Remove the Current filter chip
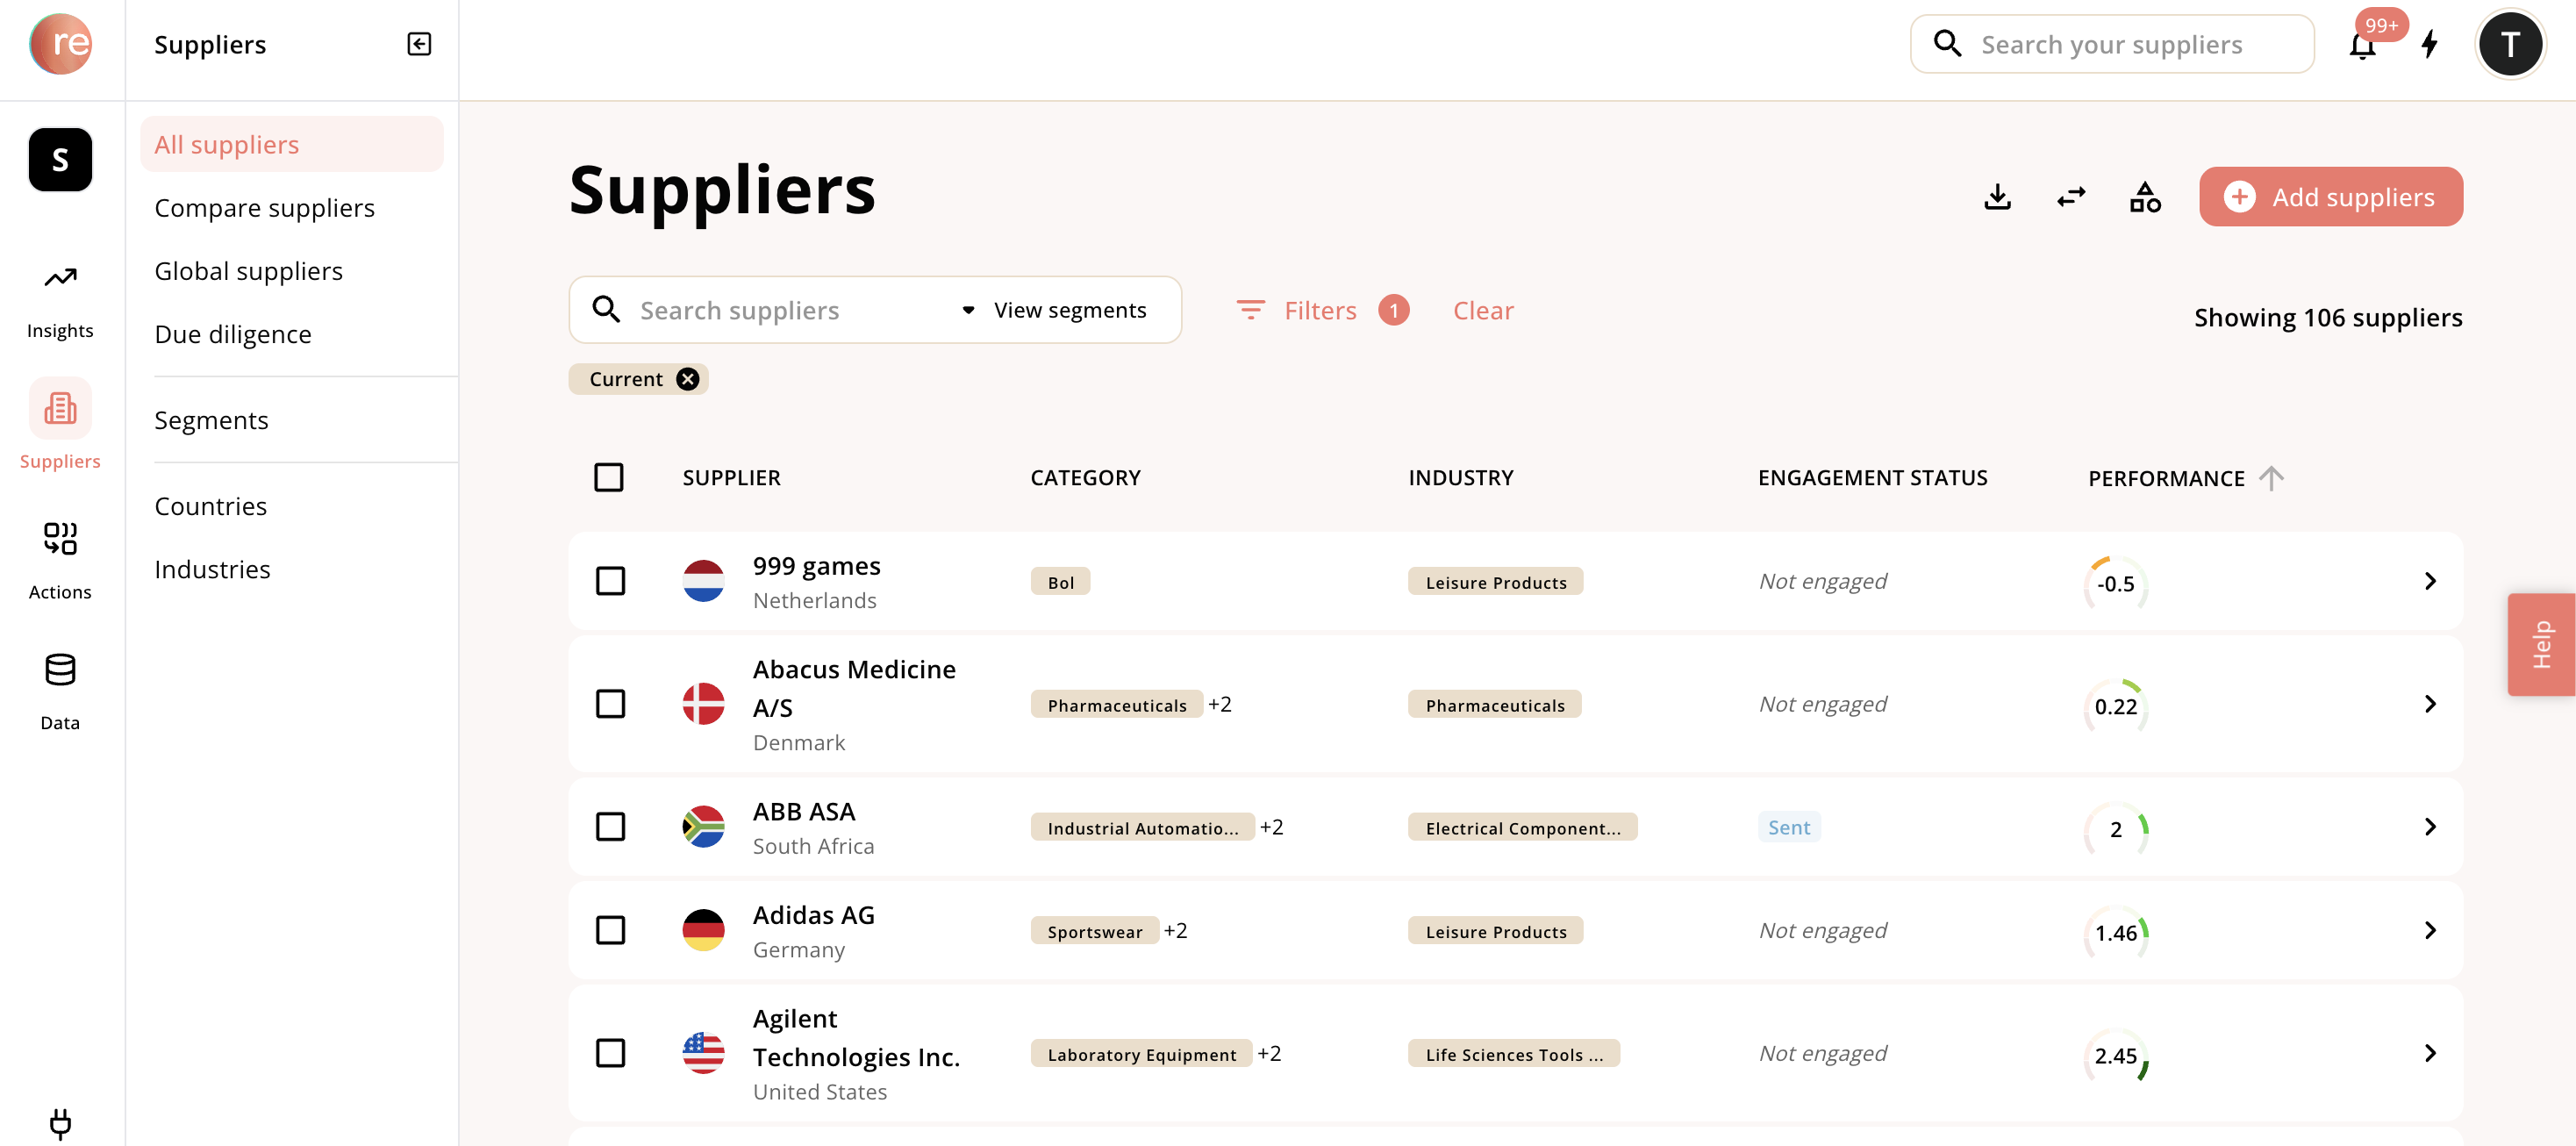 (x=687, y=379)
